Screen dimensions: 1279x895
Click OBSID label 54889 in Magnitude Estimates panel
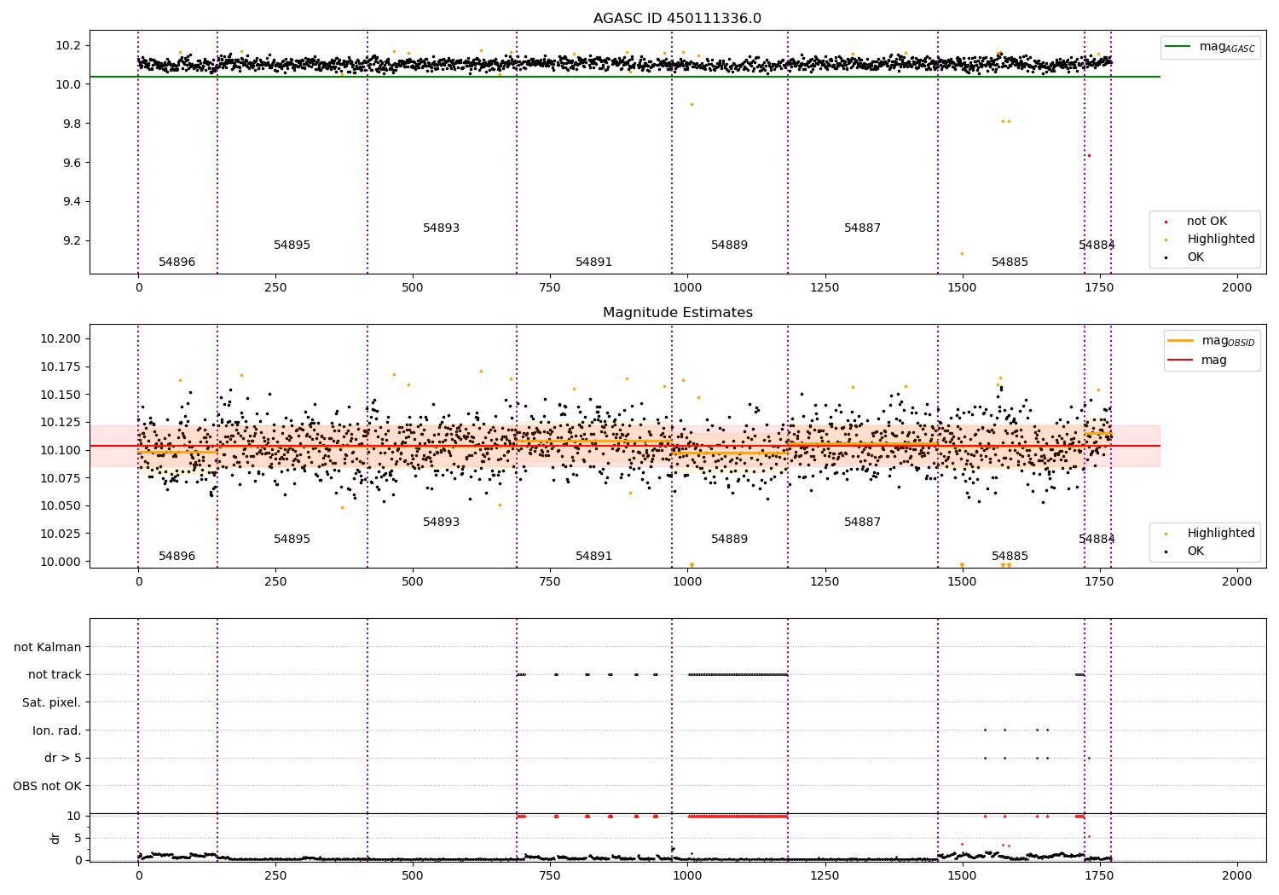pyautogui.click(x=729, y=540)
